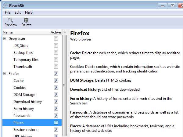Collapse the Firefox tree group

[x=5, y=73]
